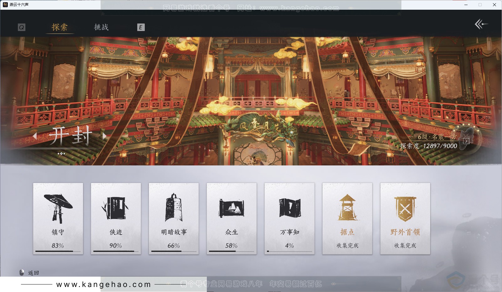Click the 开封 region title
This screenshot has height=292, width=502.
tap(71, 136)
